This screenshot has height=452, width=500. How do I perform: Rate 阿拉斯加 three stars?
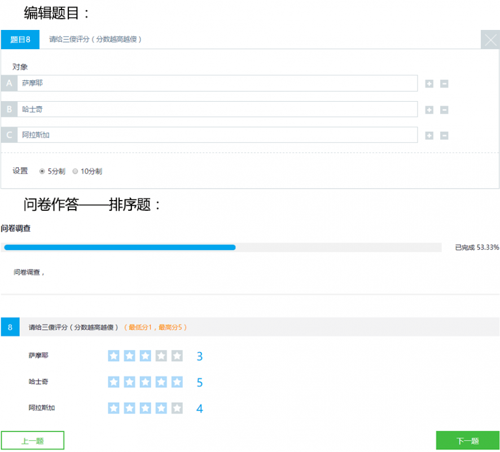tap(146, 408)
